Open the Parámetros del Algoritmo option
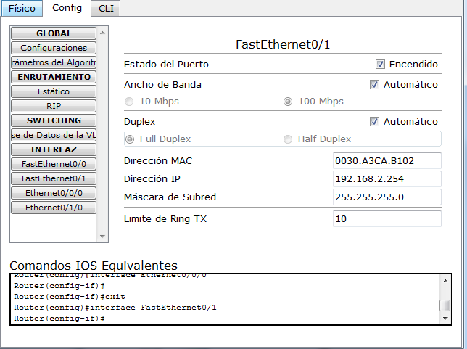This screenshot has height=349, width=467. coord(54,62)
